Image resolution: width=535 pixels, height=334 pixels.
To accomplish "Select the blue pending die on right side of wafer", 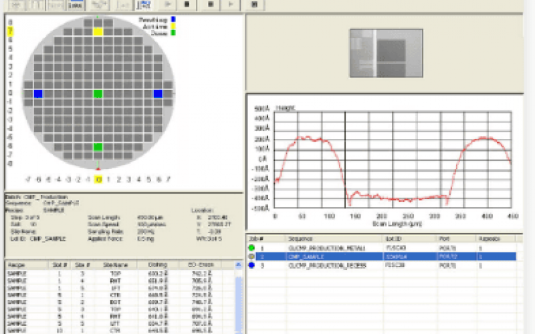I will 158,94.
